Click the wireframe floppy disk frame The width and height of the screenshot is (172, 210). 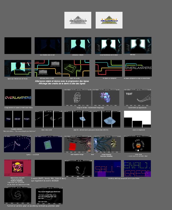pos(76,68)
